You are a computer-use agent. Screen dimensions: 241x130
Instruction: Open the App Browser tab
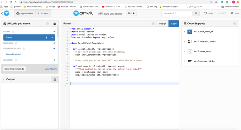click(x=25, y=14)
